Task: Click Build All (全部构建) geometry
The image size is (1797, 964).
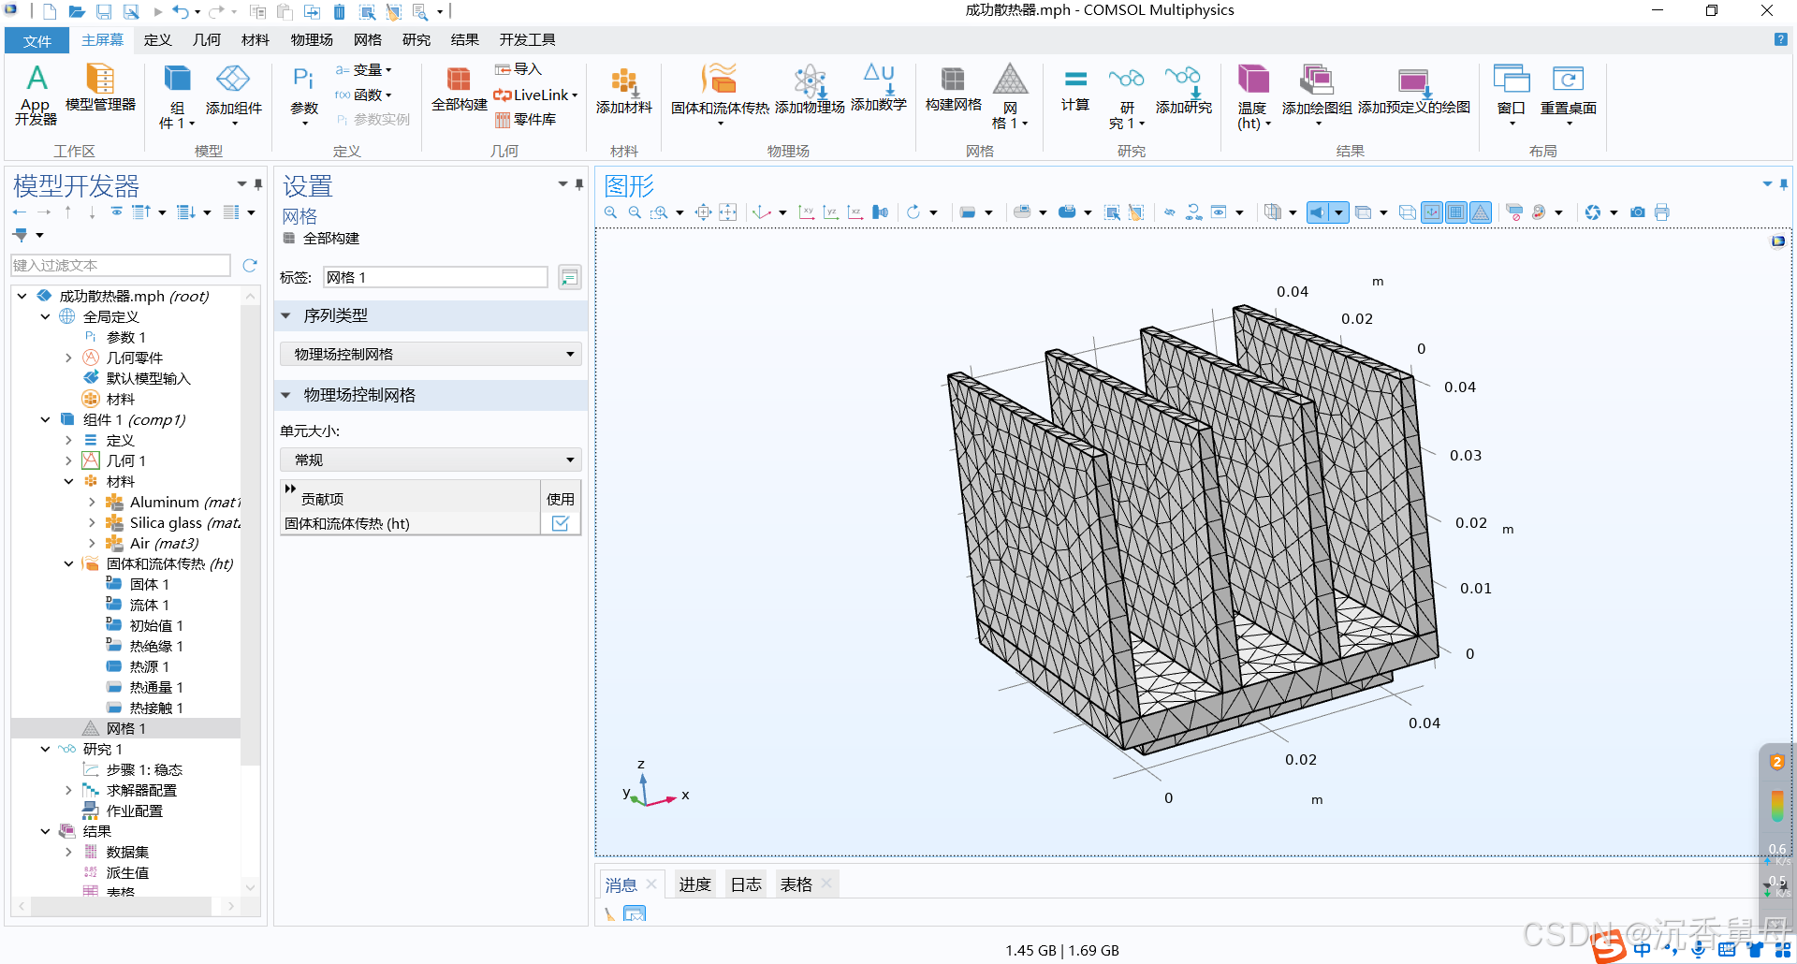Action: point(459,89)
